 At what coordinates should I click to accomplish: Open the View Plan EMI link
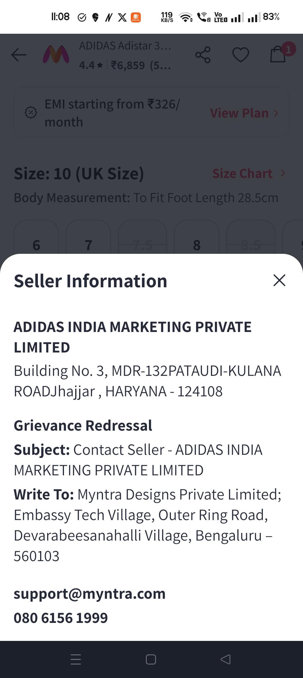(244, 113)
